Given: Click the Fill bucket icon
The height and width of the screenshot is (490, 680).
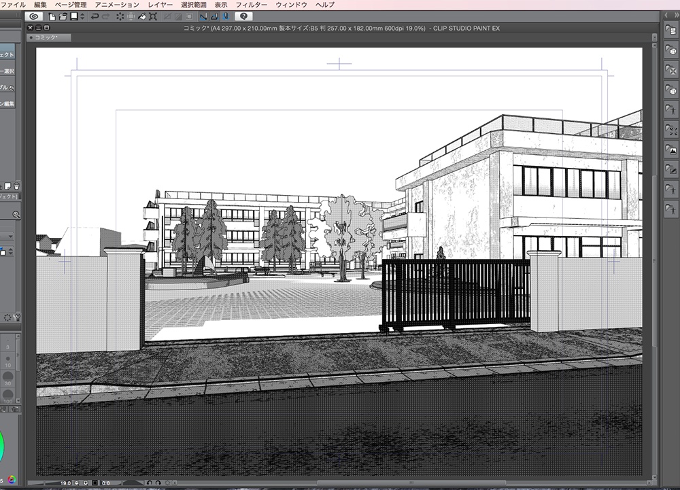Looking at the screenshot, I should click(x=142, y=16).
